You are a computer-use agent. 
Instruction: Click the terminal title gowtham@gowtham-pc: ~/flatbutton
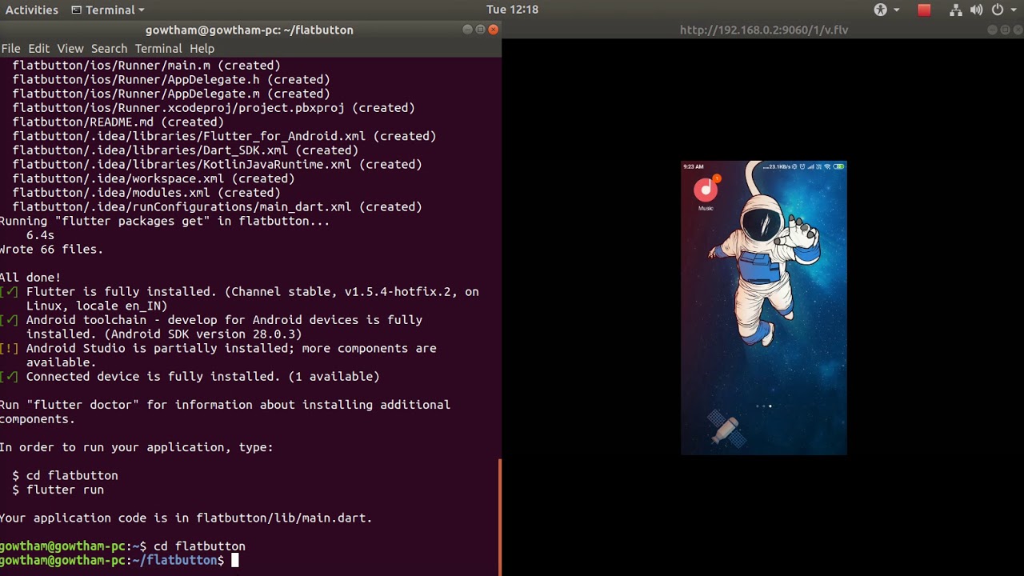250,30
